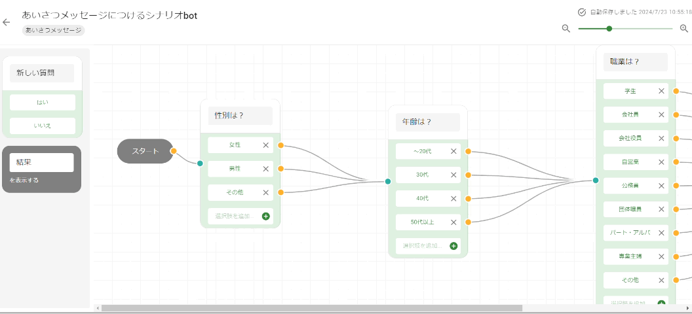Click the 職業は？ question title field
Image resolution: width=692 pixels, height=314 pixels.
click(x=635, y=62)
